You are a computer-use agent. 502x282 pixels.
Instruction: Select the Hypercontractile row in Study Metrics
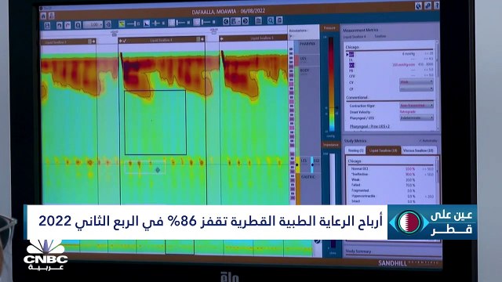pos(392,196)
